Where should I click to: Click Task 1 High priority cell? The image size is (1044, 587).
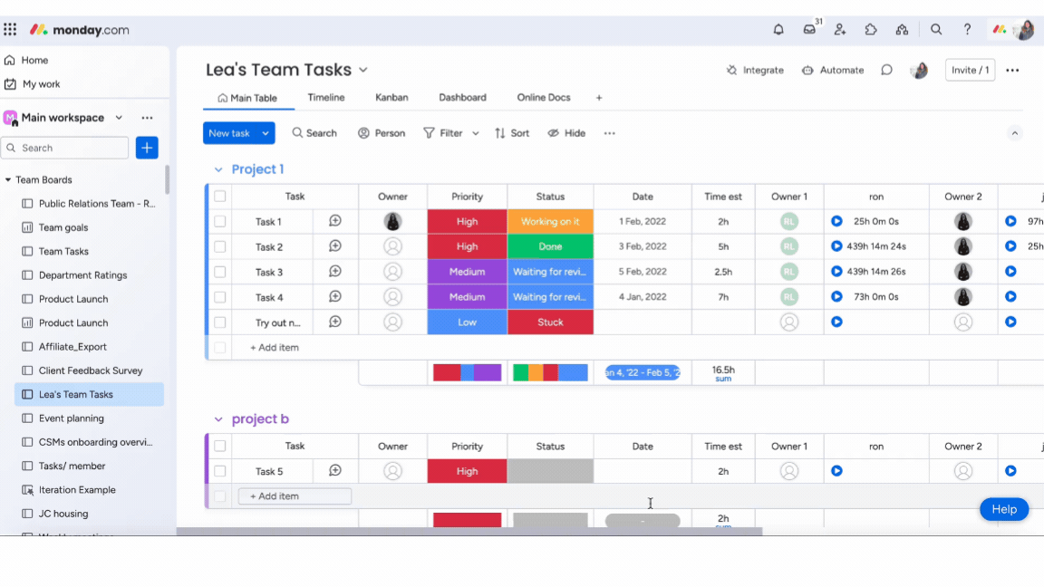tap(468, 221)
